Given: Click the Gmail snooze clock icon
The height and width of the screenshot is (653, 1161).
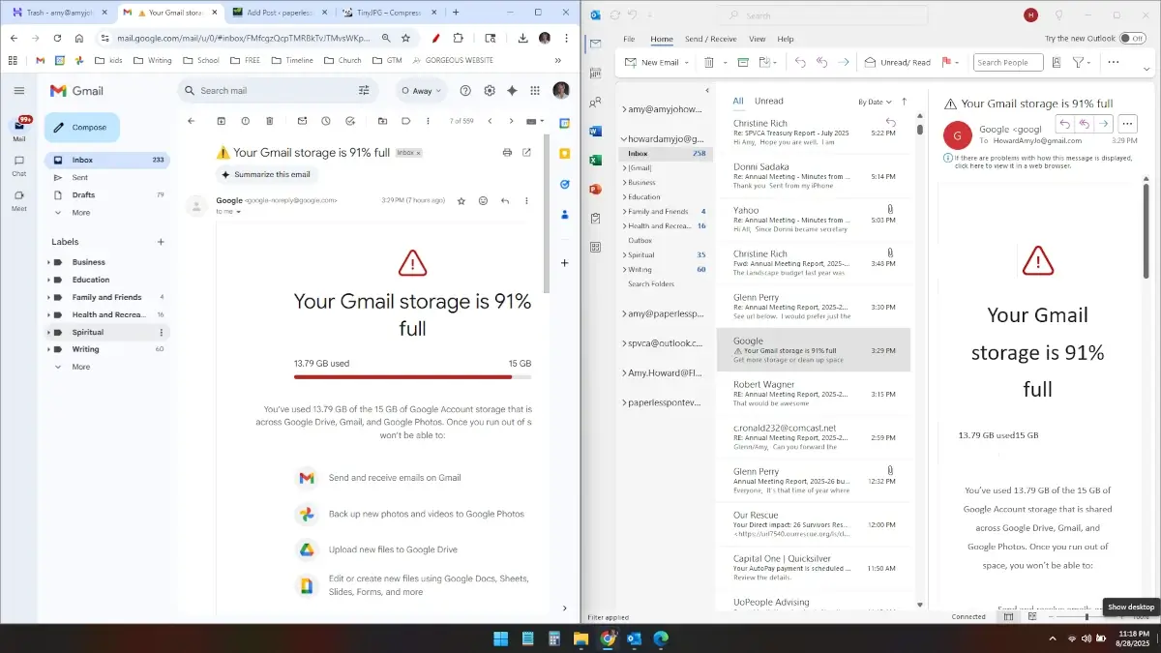Looking at the screenshot, I should [326, 121].
